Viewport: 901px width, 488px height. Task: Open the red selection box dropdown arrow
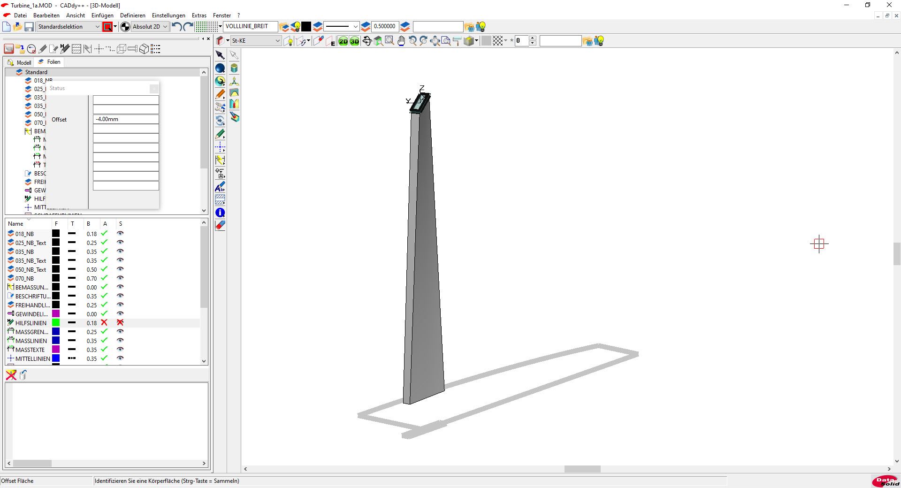pos(115,27)
